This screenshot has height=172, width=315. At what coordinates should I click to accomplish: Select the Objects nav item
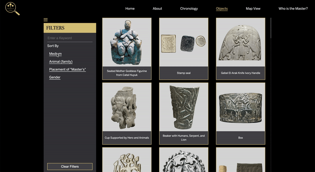(x=222, y=9)
